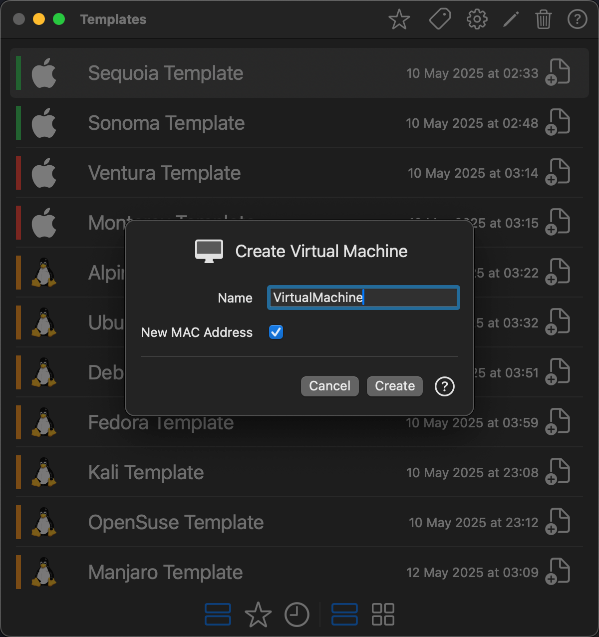Click the Apple icon on Ventura Template
Screen dimensions: 599x637
[44, 173]
